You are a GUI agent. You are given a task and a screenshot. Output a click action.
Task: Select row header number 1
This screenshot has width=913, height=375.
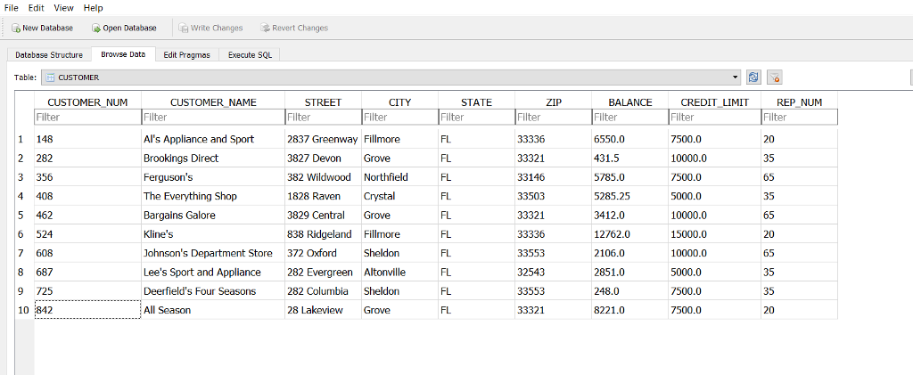point(24,140)
